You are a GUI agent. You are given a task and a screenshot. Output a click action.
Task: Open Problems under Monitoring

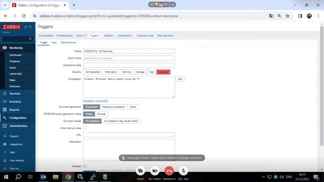15,61
